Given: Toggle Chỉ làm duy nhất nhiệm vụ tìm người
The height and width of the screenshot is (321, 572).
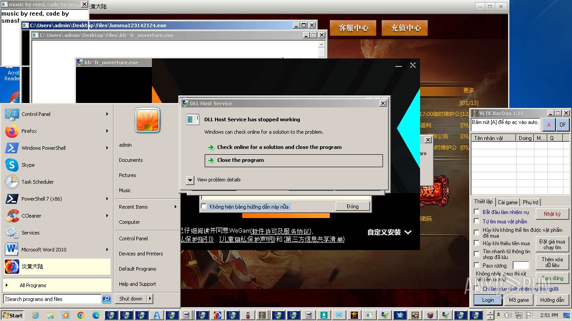Looking at the screenshot, I should tap(477, 289).
